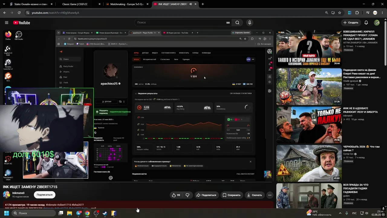Open ТОЛЬКО НЕ ПАЛКУ video thumbnail
Image resolution: width=387 pixels, height=218 pixels.
tap(309, 125)
